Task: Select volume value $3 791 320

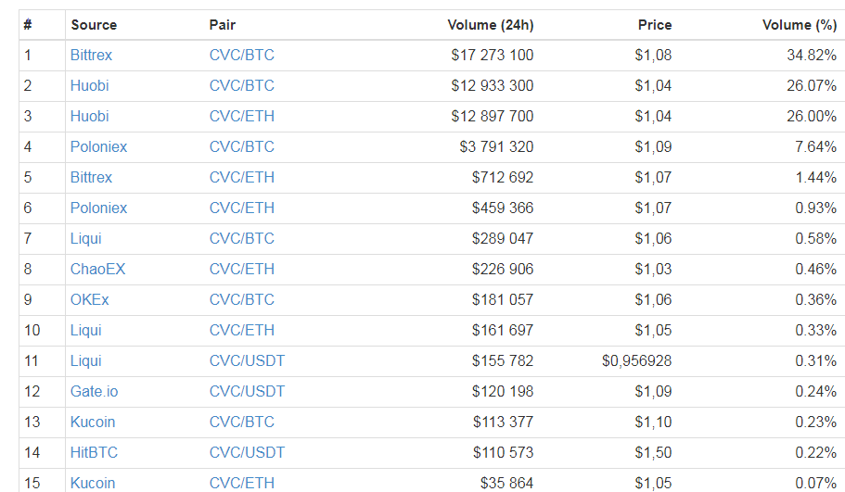Action: (x=496, y=147)
